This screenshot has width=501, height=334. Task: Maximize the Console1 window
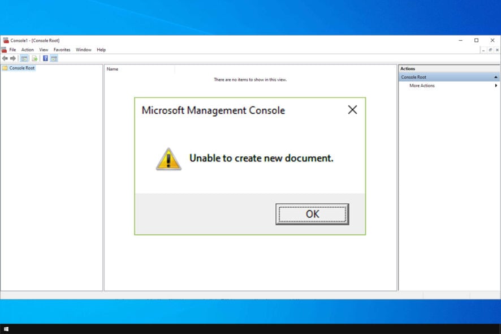click(476, 40)
